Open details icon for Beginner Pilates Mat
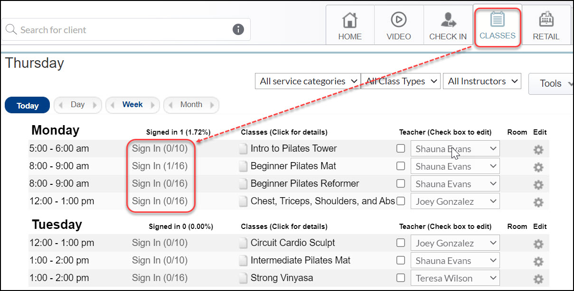Viewport: 574px width, 291px height. tap(242, 166)
